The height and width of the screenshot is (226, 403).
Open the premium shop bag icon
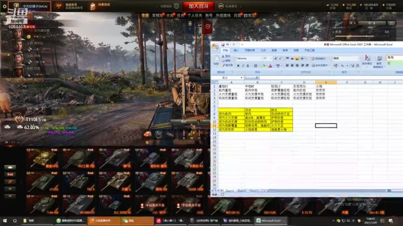click(x=93, y=6)
